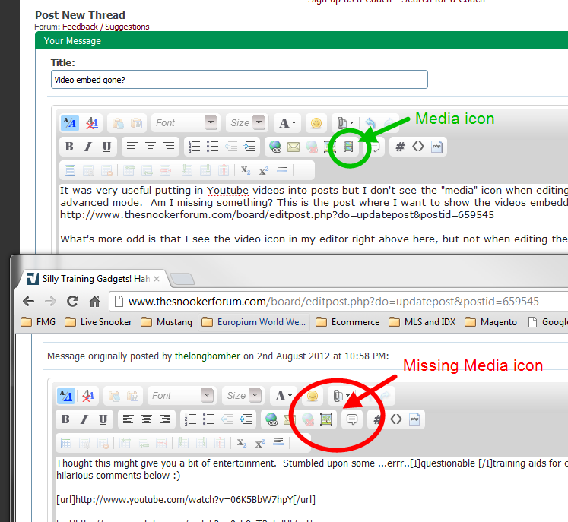Image resolution: width=568 pixels, height=522 pixels.
Task: Open Font dropdown in Post New Thread editor
Action: 186,123
